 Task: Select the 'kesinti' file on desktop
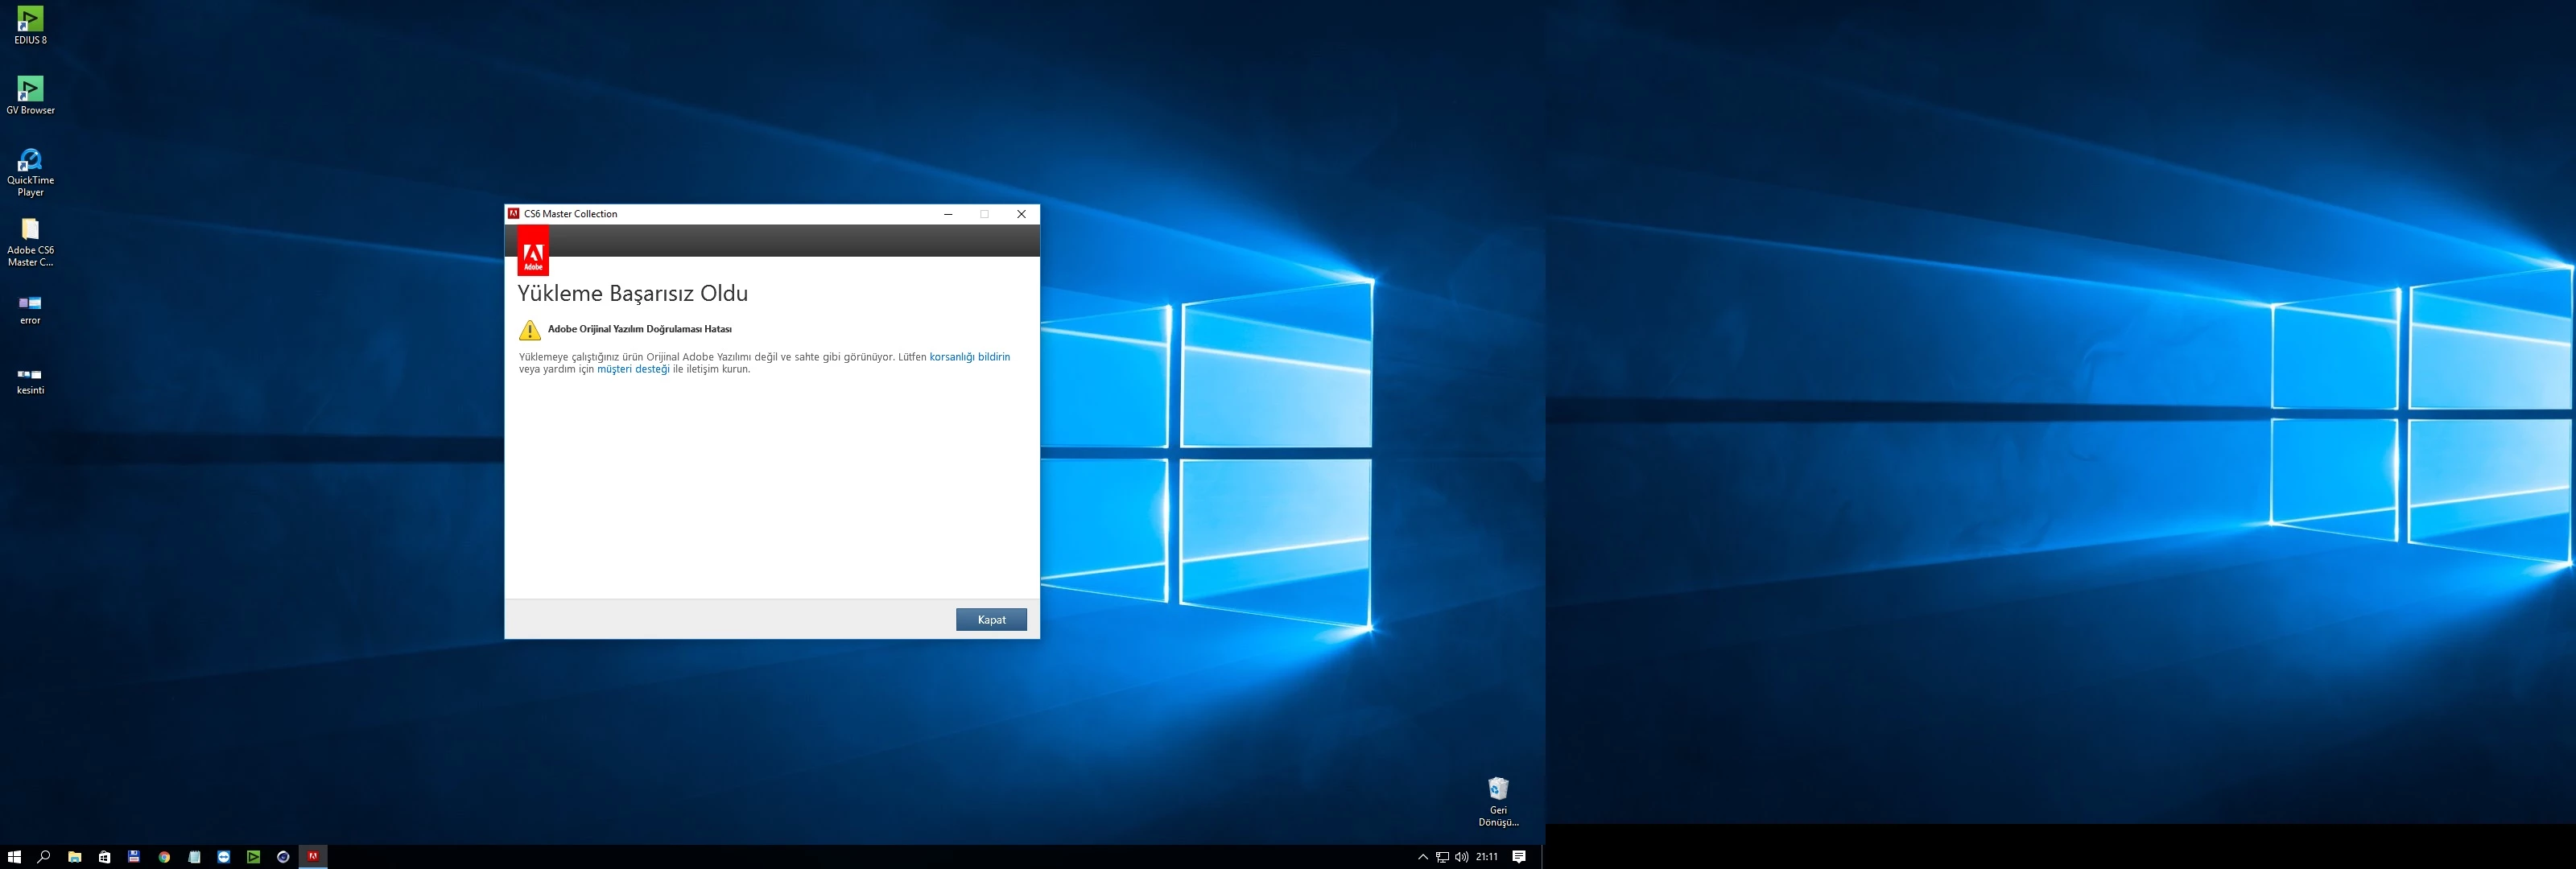tap(30, 379)
